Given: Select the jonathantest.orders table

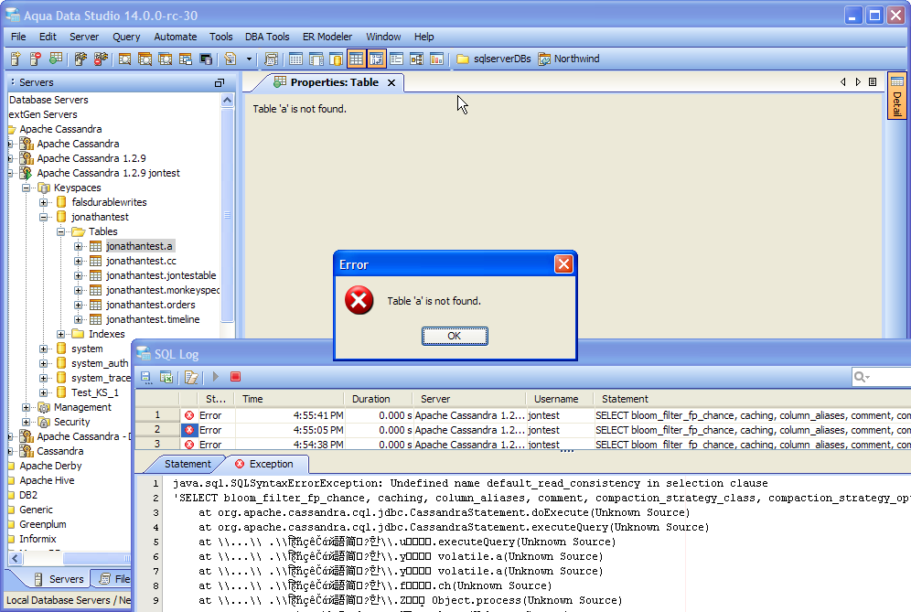Looking at the screenshot, I should point(151,305).
